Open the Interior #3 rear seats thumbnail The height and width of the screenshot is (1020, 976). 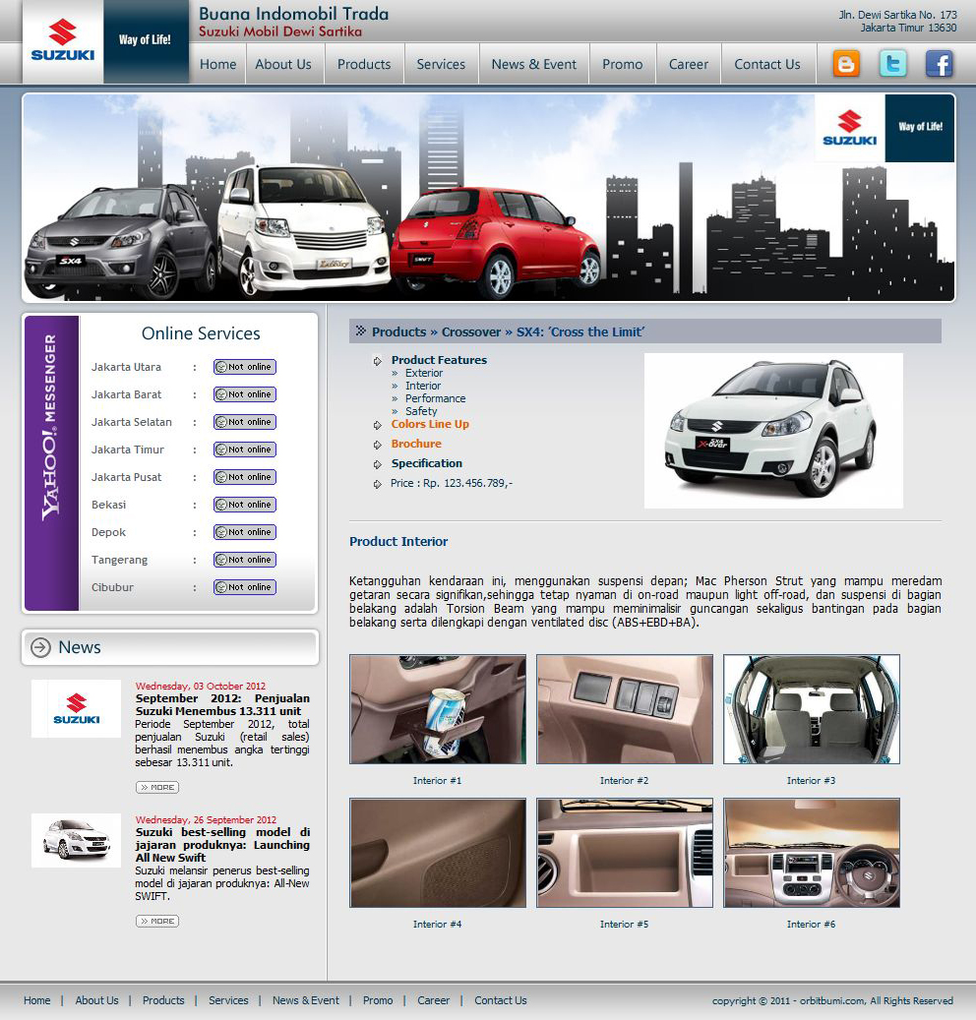[x=812, y=709]
